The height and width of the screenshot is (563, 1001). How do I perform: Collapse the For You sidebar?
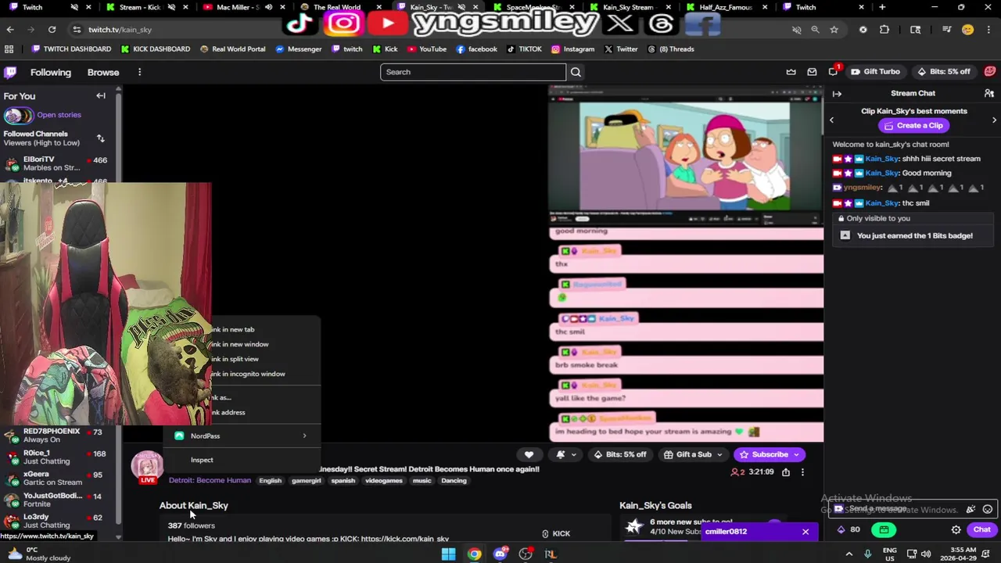coord(101,96)
